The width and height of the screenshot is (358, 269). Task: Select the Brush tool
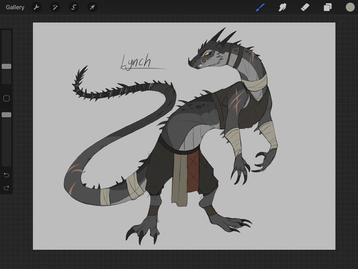(x=260, y=7)
